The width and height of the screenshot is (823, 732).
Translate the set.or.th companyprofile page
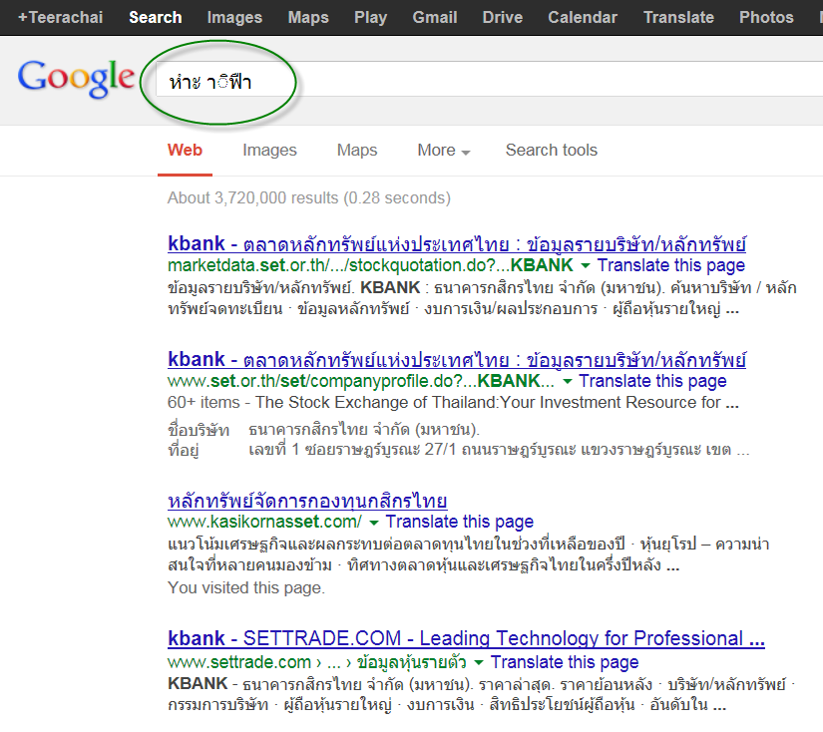(652, 381)
